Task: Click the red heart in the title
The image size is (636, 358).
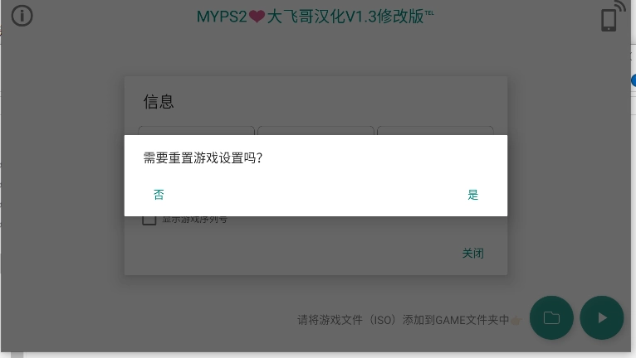Action: [257, 17]
